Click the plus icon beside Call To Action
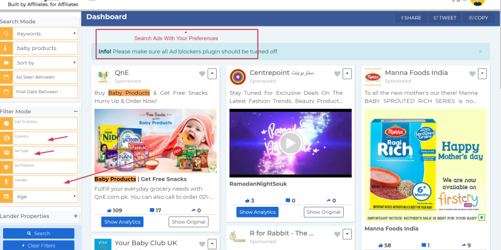501x250 pixels. click(x=6, y=123)
